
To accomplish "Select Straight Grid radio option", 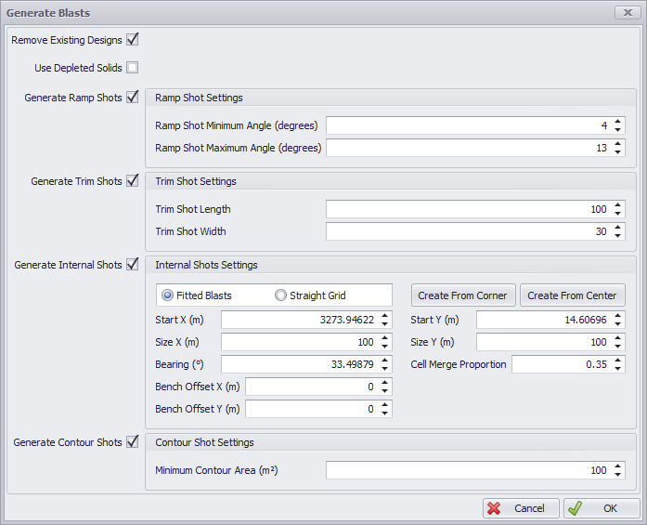I will tap(280, 295).
